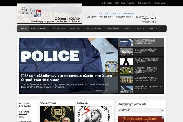The width and height of the screenshot is (183, 122).
Task: Switch to ΤΟΠΙΚΑ ΝΕΑ tab
Action: (59, 28)
